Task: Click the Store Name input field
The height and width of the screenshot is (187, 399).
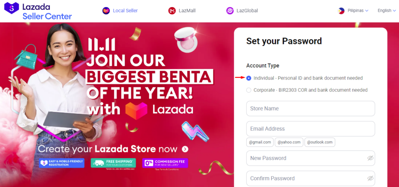Action: 311,109
